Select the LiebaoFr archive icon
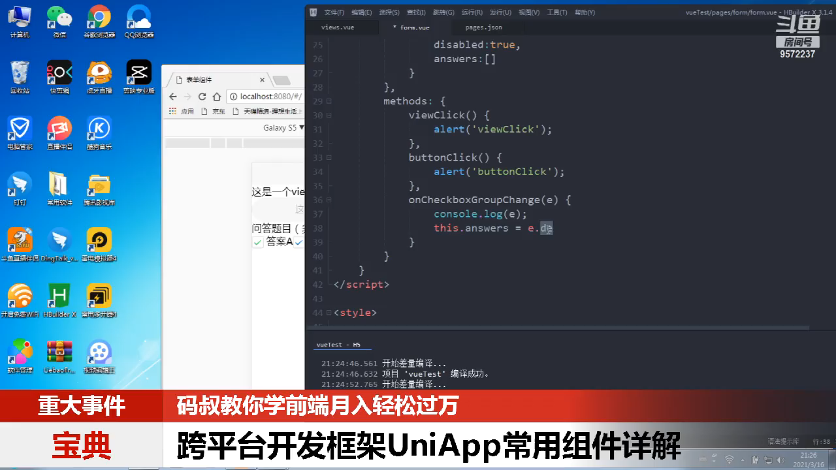This screenshot has width=836, height=470. pyautogui.click(x=59, y=356)
